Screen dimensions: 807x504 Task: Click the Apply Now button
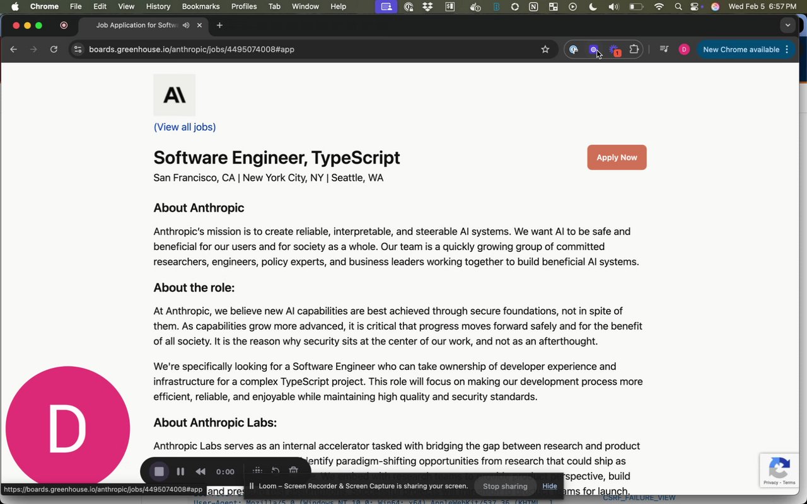click(x=617, y=157)
